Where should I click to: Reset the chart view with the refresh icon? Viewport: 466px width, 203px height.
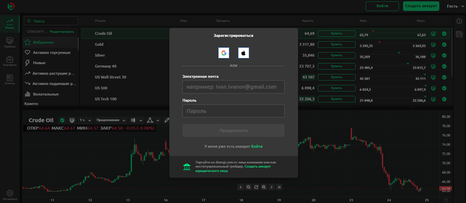256,187
